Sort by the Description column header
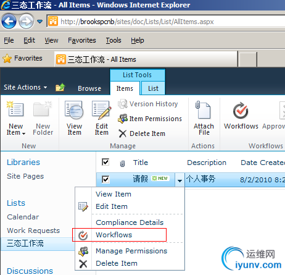 (207, 163)
